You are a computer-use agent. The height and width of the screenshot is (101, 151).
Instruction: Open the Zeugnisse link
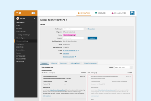click(x=66, y=53)
